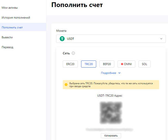Select the ERC20 network option
Viewport: 168px width, 140px height.
70,64
